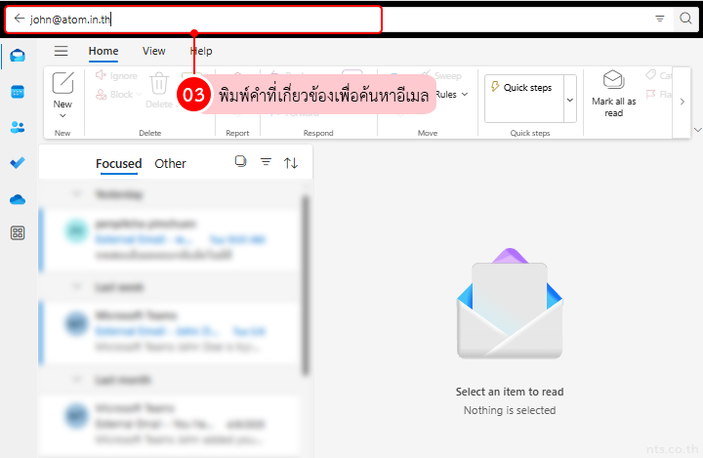Open OneDrive cloud icon in sidebar
Image resolution: width=703 pixels, height=458 pixels.
pyautogui.click(x=18, y=198)
